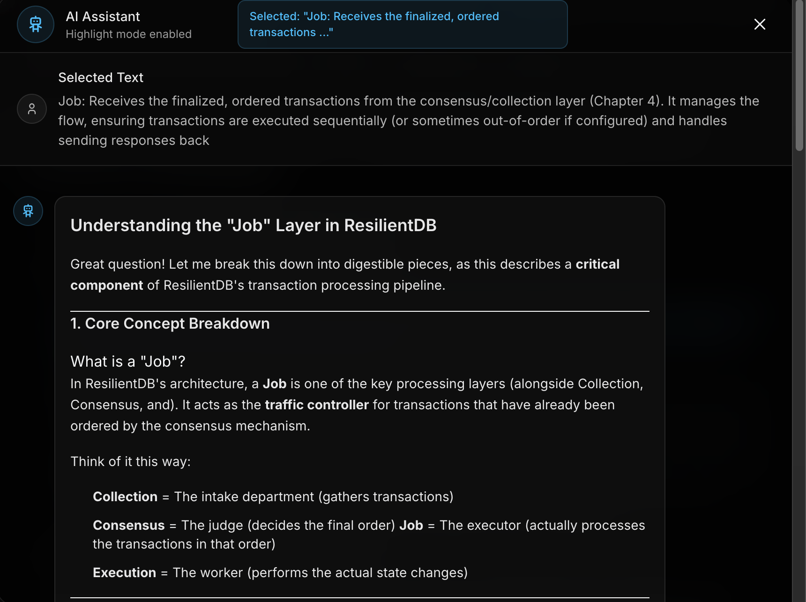Click 'Highlight mode enabled' status text
This screenshot has height=602, width=806.
pos(129,34)
